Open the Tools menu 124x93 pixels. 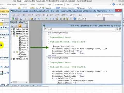click(x=57, y=15)
